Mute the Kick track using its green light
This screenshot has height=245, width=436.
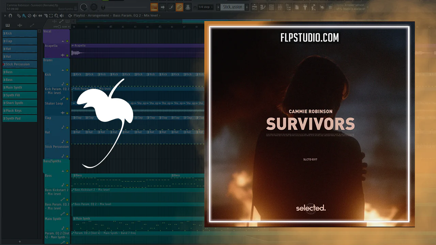pos(67,84)
